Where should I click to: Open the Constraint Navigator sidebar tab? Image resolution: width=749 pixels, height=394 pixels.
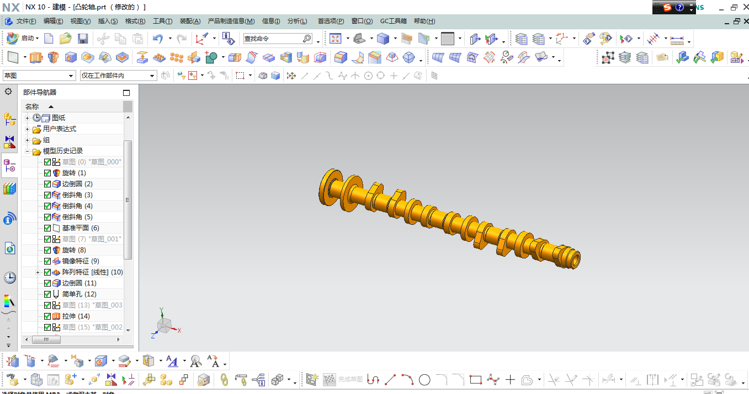(x=9, y=142)
